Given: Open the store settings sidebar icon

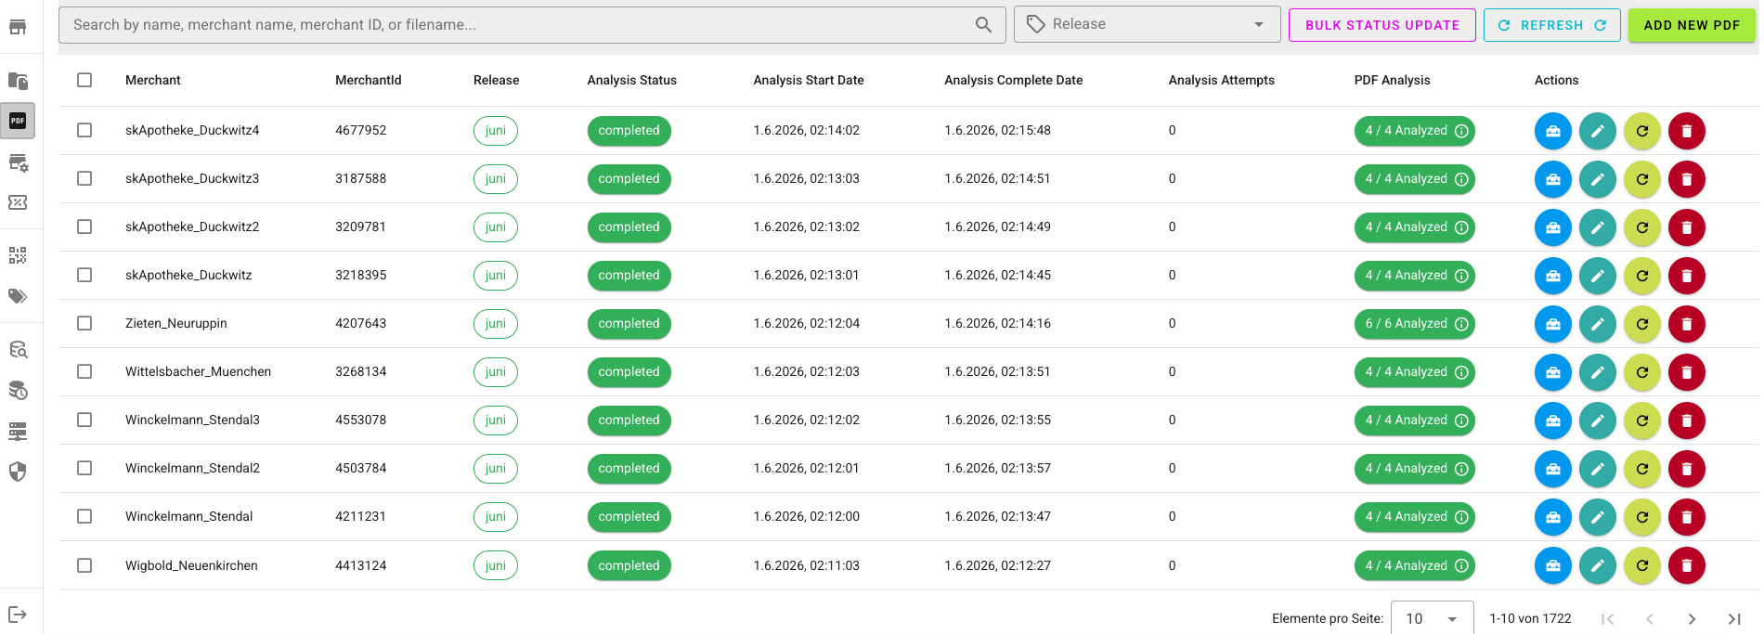Looking at the screenshot, I should [x=18, y=163].
